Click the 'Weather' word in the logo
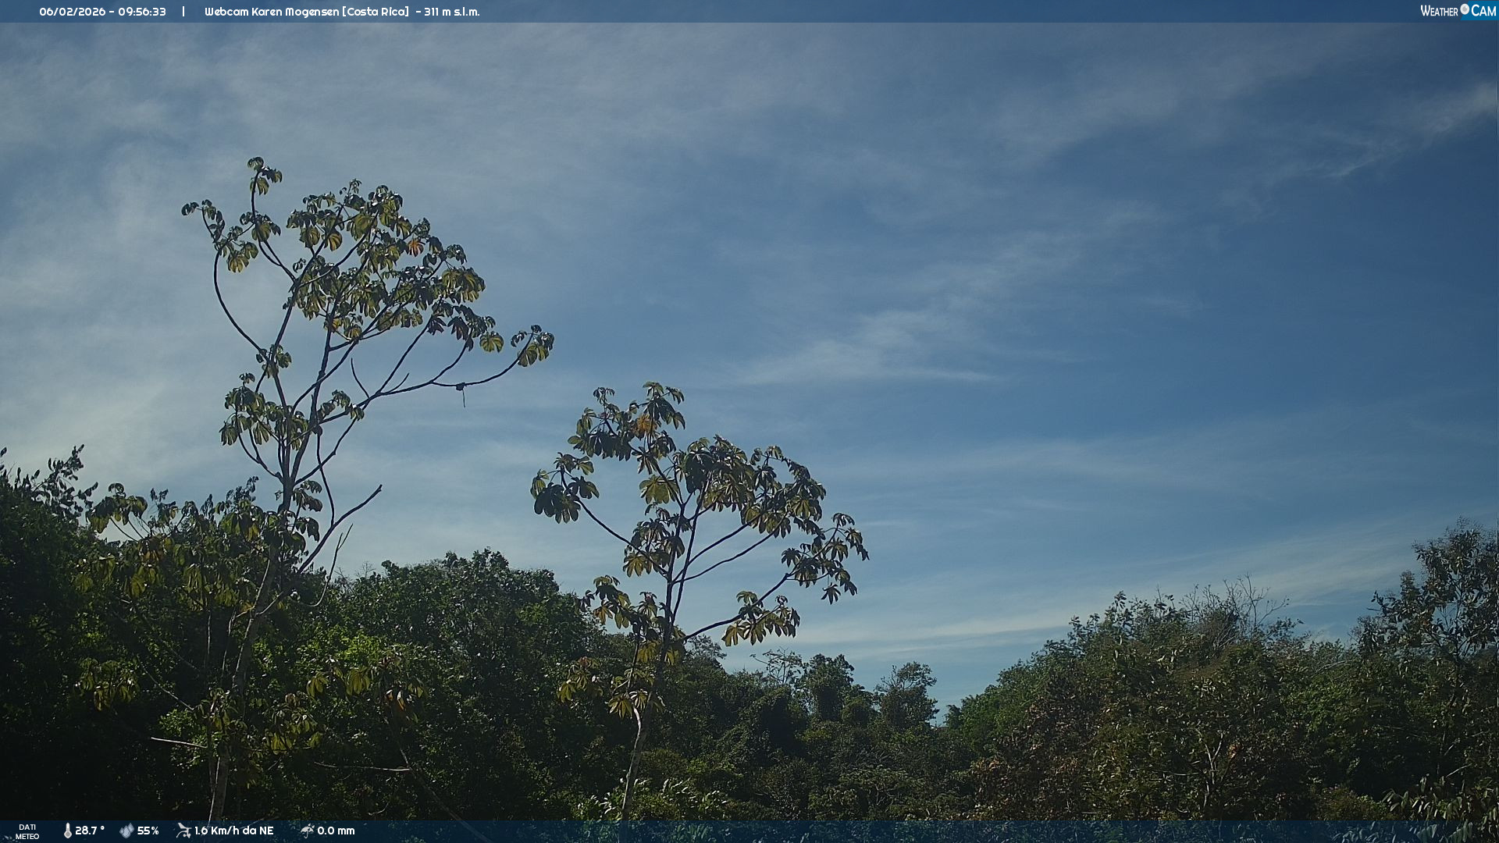The image size is (1499, 843). tap(1439, 11)
